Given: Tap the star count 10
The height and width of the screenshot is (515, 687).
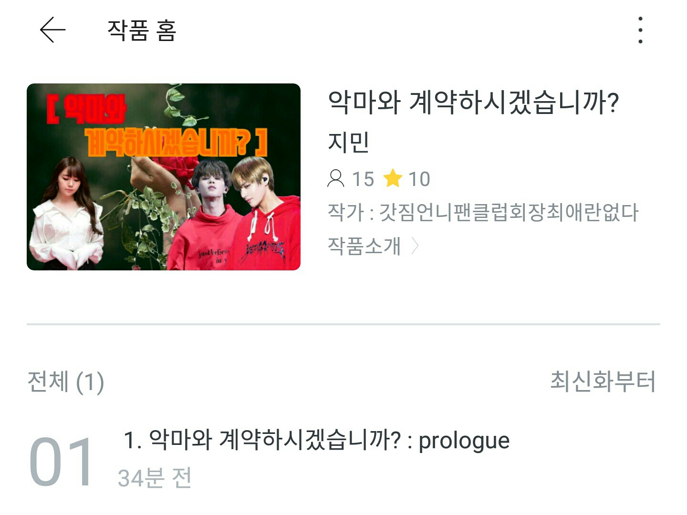Looking at the screenshot, I should [419, 179].
